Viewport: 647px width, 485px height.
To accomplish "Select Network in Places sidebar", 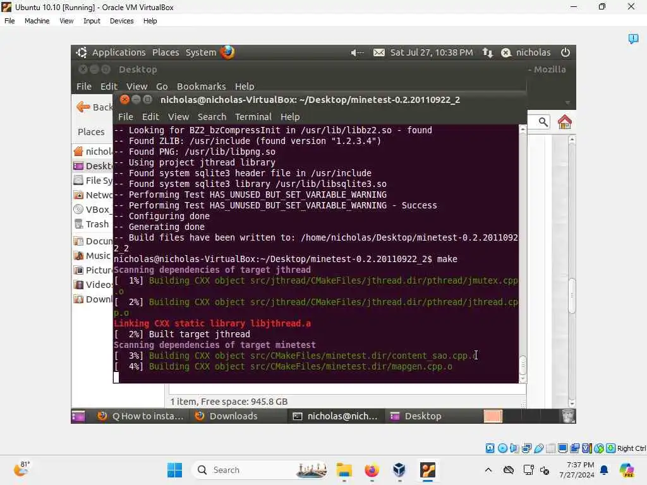I will point(94,195).
